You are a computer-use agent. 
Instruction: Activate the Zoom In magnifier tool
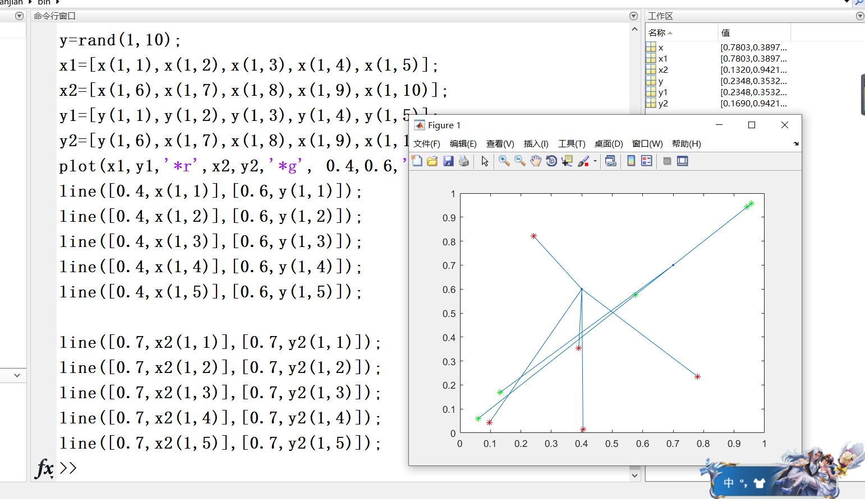click(504, 161)
